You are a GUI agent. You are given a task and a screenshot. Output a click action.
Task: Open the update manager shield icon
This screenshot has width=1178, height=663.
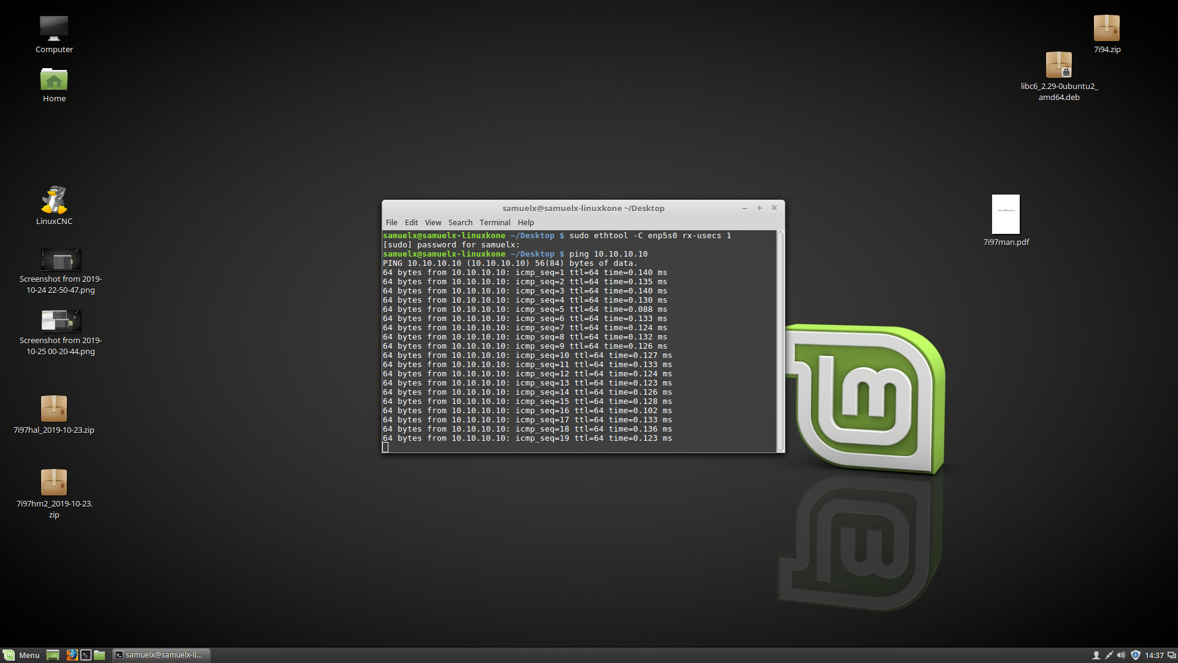pyautogui.click(x=1135, y=655)
